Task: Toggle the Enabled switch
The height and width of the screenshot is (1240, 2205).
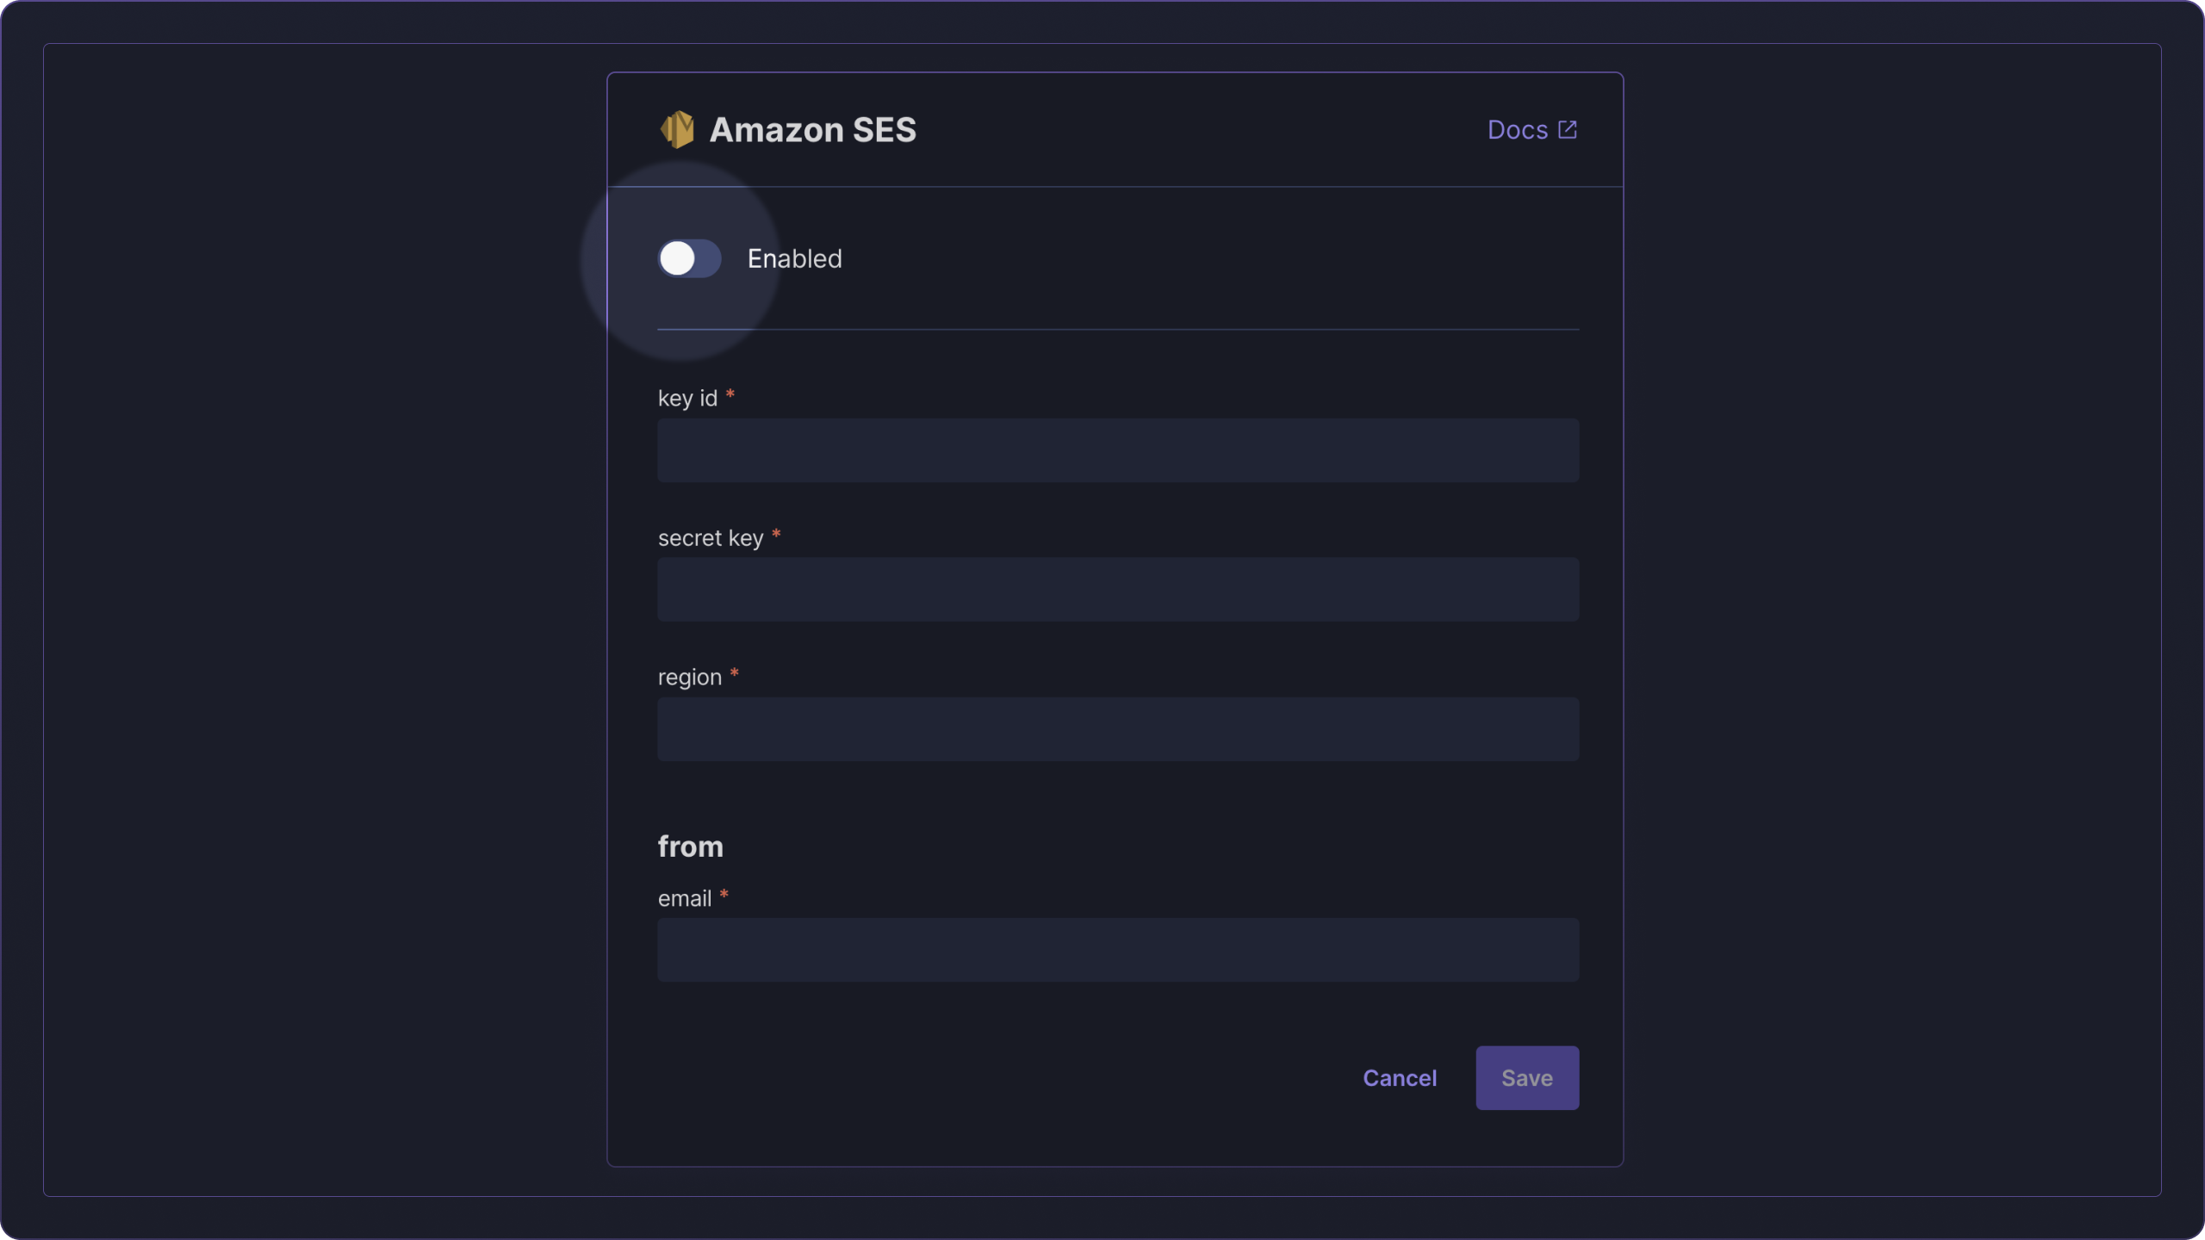Action: pyautogui.click(x=689, y=258)
